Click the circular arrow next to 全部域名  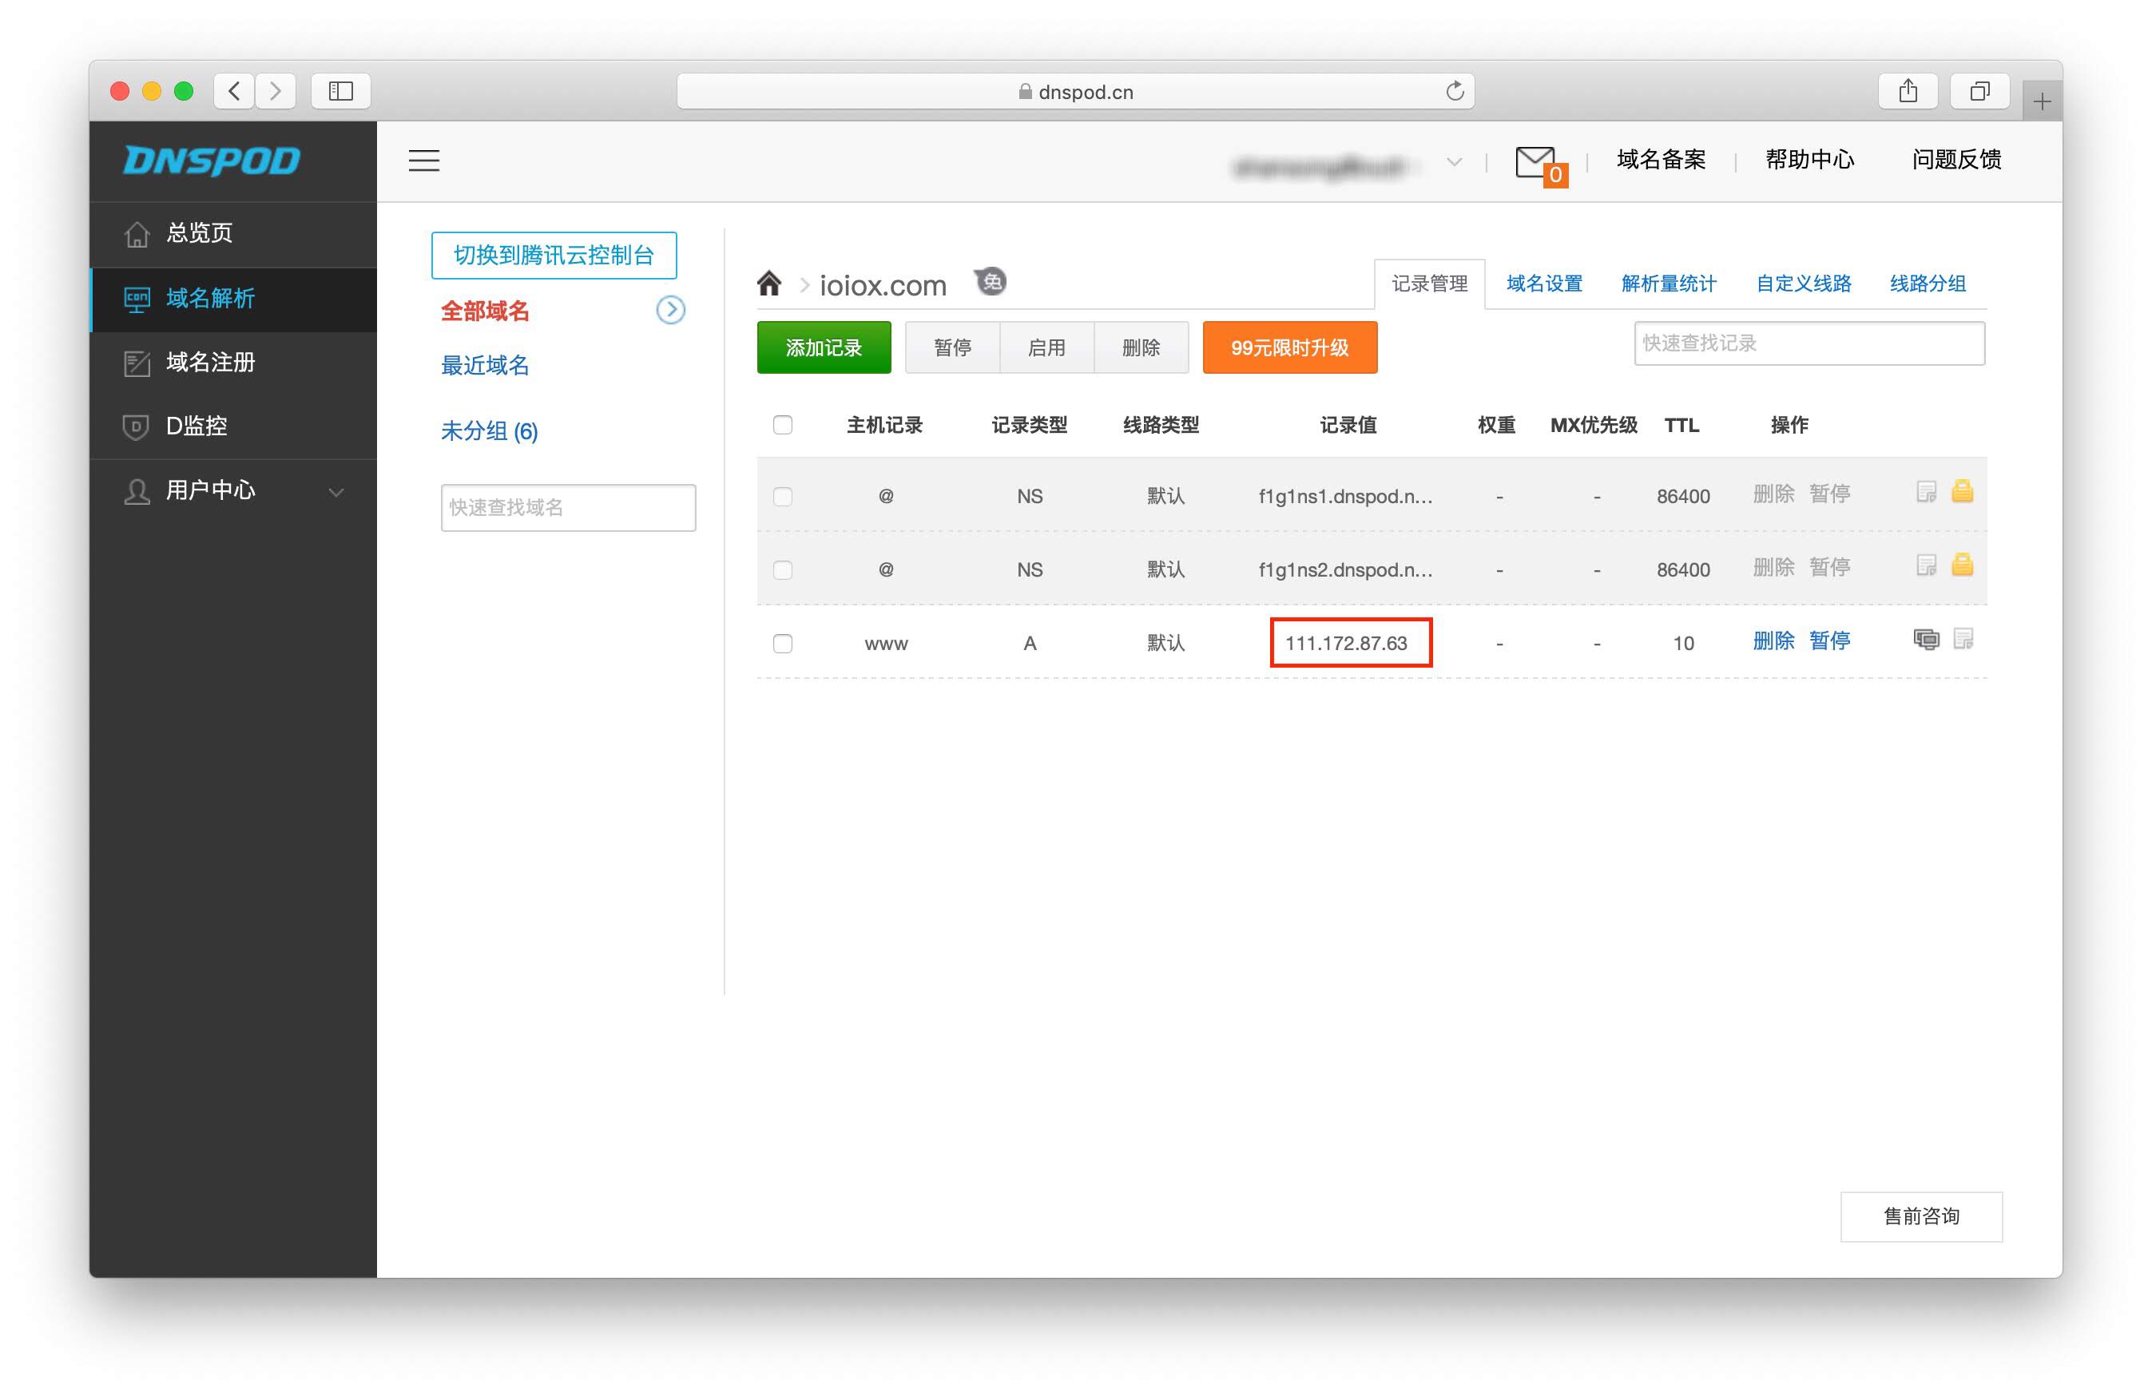[x=670, y=310]
